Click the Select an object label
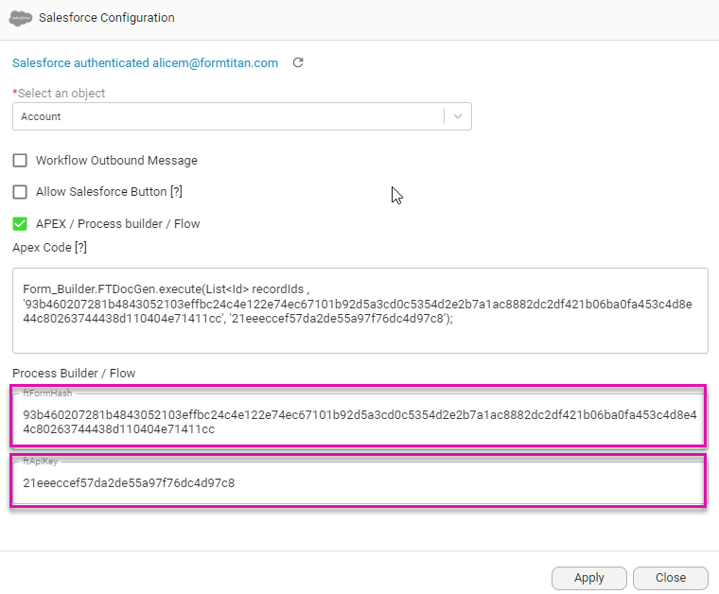The image size is (719, 594). [61, 94]
